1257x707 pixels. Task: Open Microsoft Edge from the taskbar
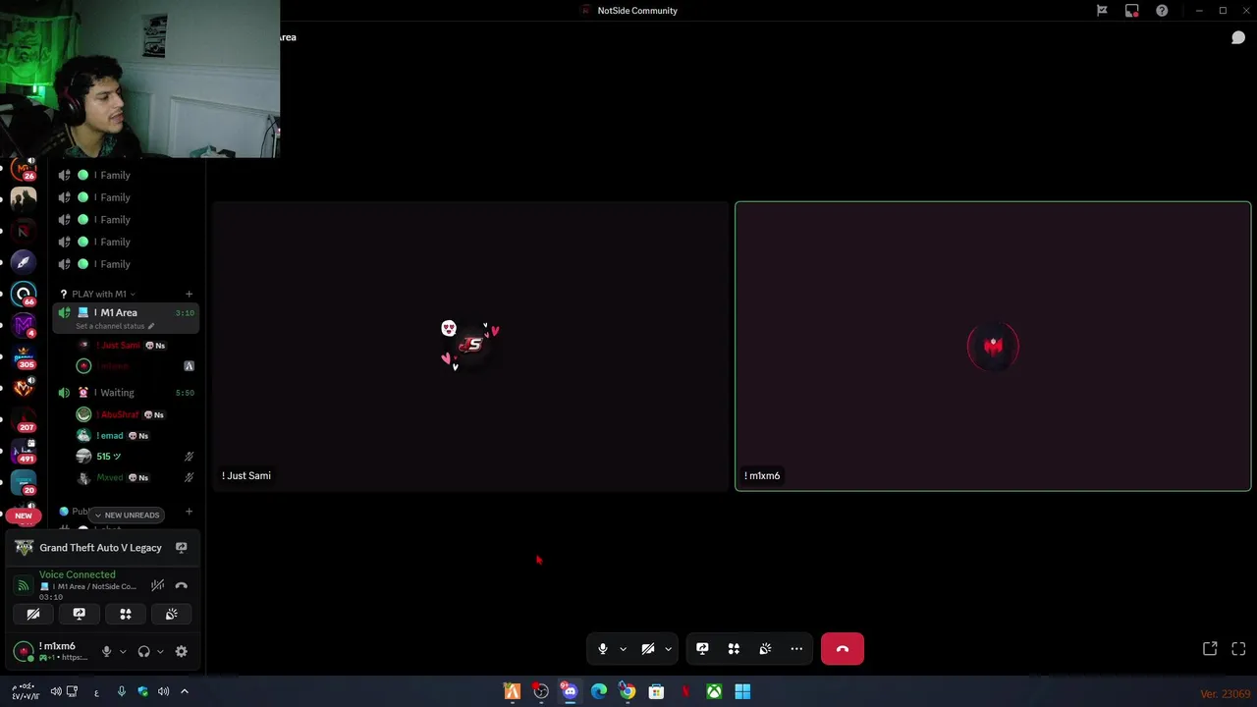point(598,692)
